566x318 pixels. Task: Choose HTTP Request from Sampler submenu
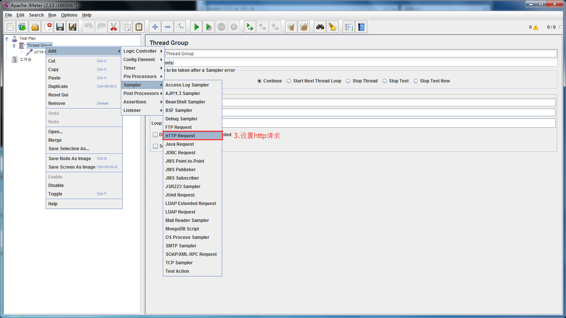193,136
